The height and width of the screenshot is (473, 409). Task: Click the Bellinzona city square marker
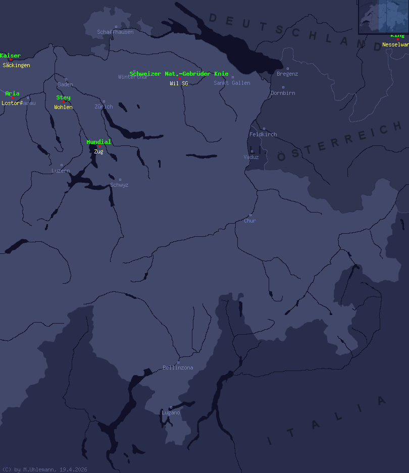(178, 362)
